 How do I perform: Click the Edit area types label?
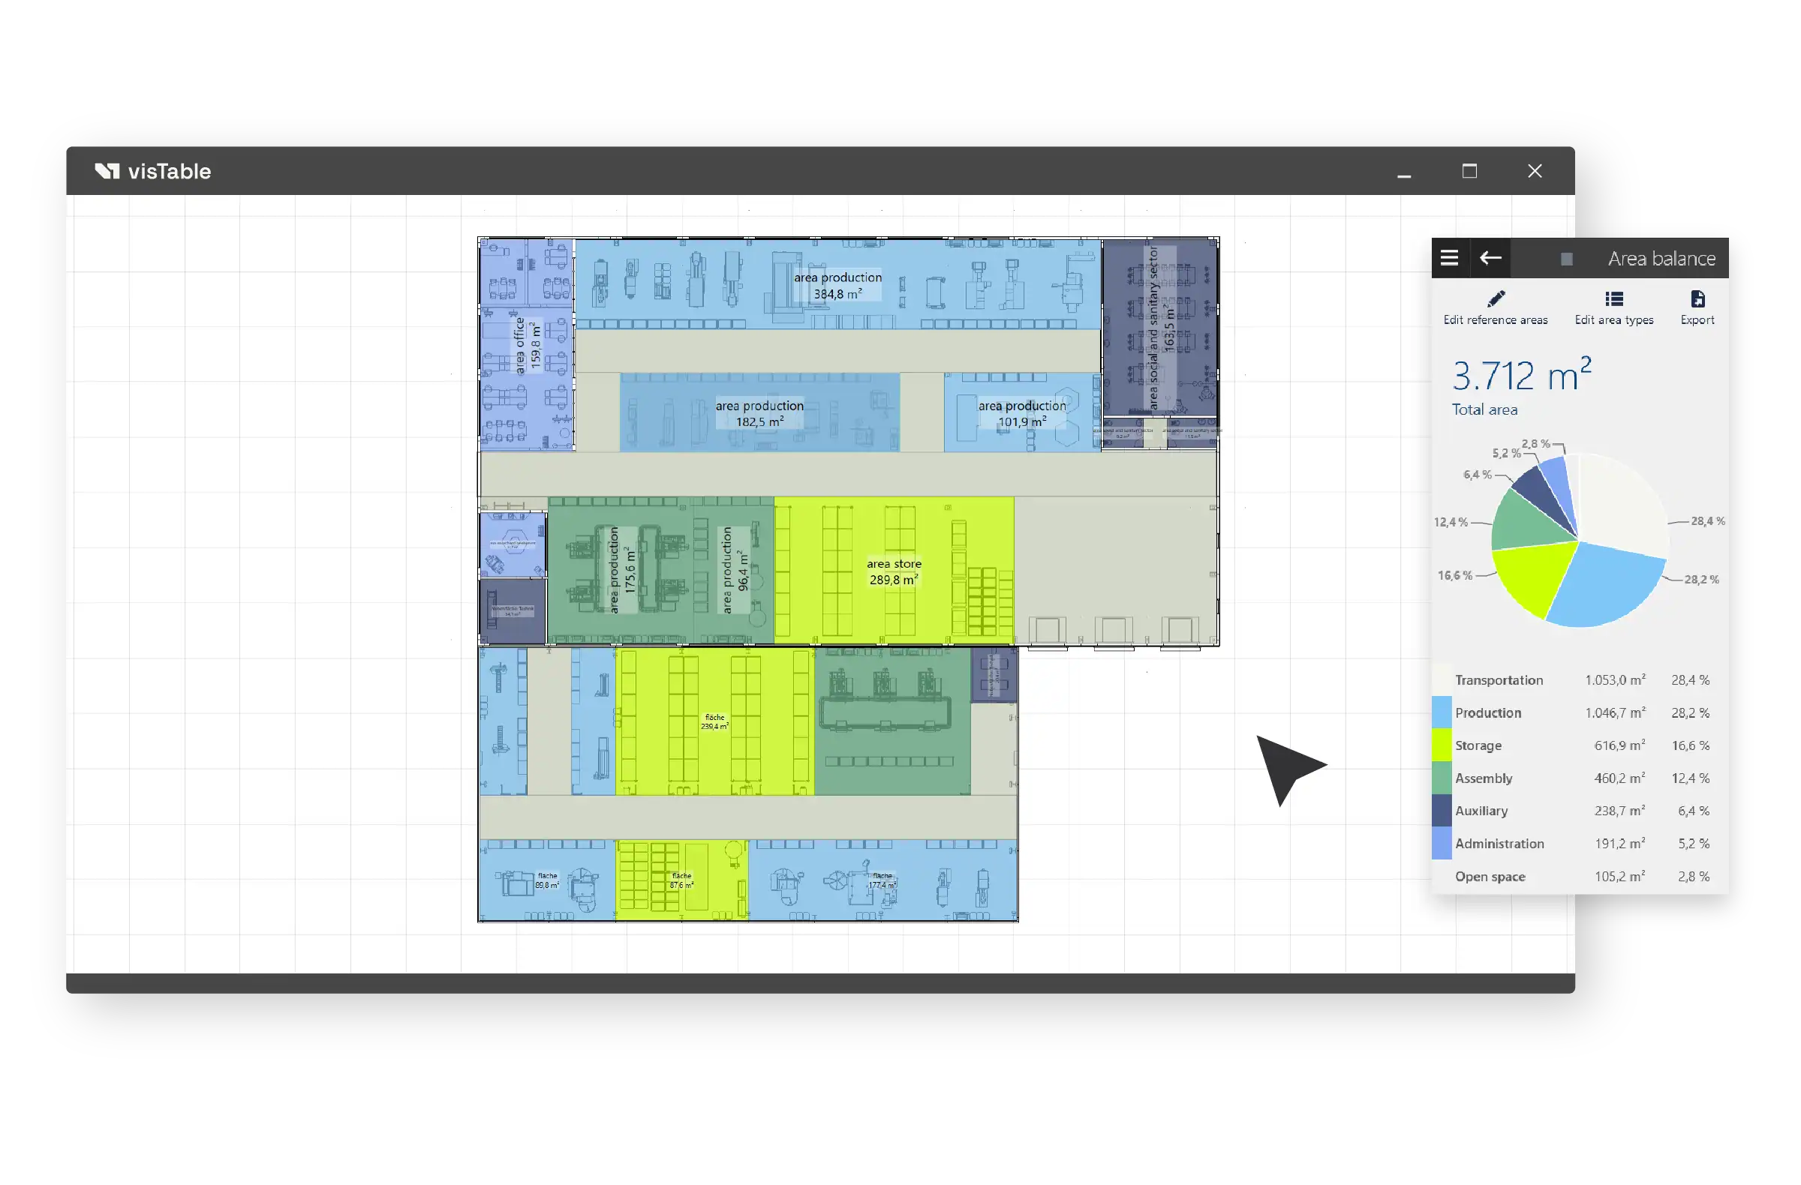click(x=1613, y=320)
